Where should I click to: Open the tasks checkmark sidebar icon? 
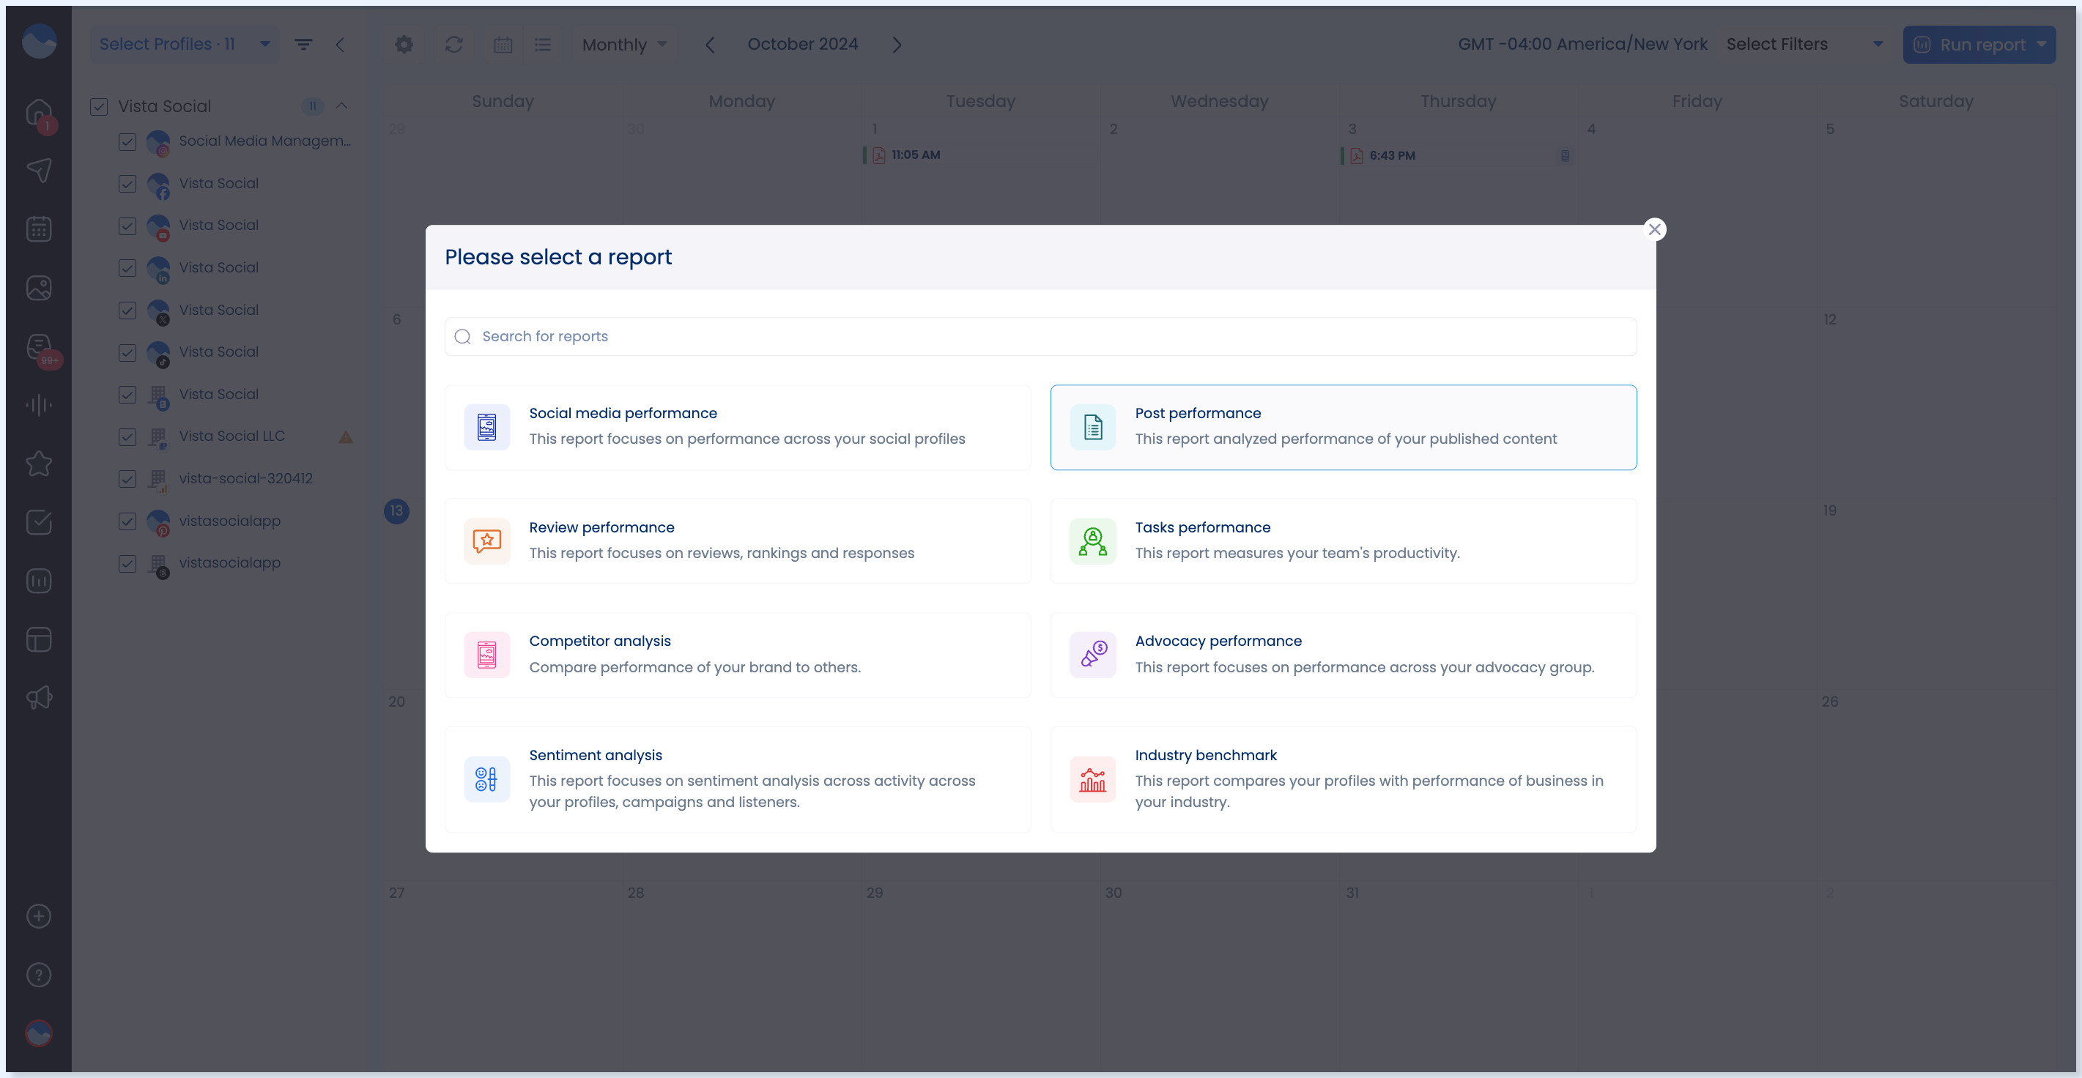pos(39,522)
